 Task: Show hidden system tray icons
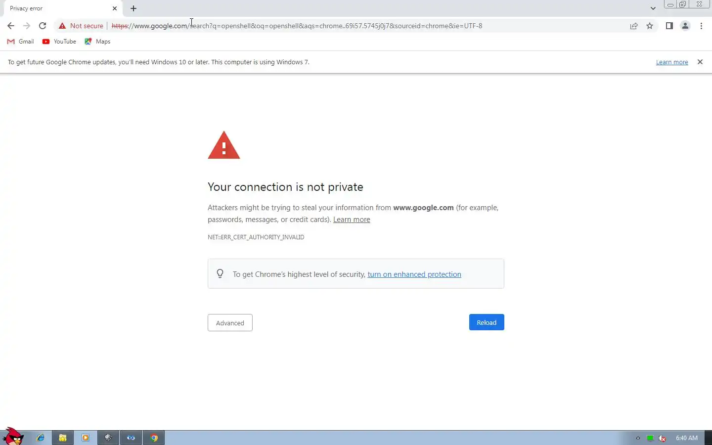(x=638, y=438)
